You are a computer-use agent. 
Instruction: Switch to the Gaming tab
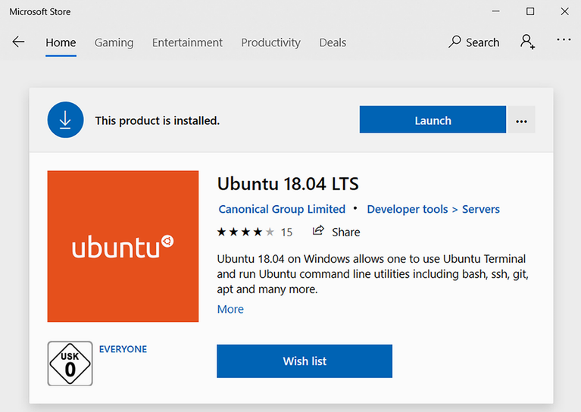pos(114,42)
